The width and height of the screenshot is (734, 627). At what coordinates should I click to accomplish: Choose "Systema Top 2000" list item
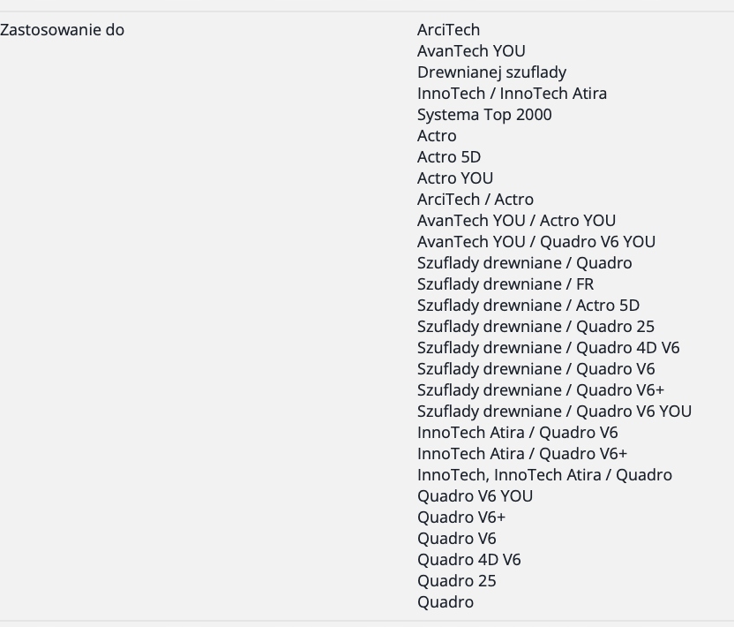pyautogui.click(x=484, y=115)
